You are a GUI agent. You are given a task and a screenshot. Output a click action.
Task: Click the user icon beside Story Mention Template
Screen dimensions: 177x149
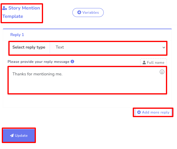pyautogui.click(x=4, y=8)
